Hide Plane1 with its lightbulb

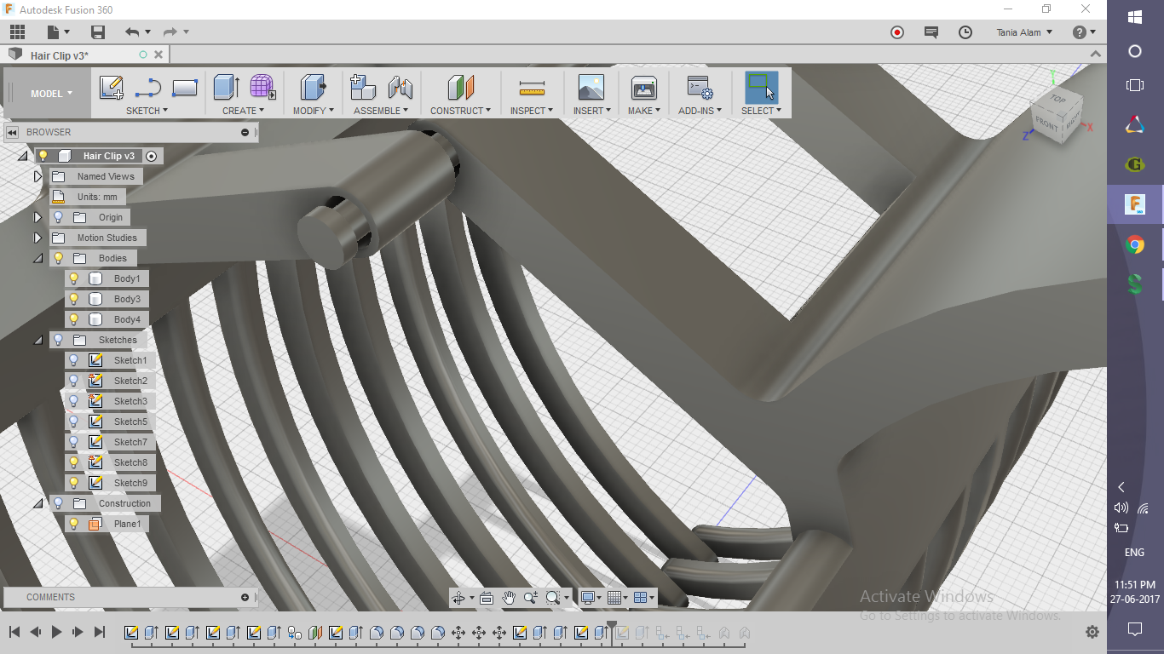74,524
